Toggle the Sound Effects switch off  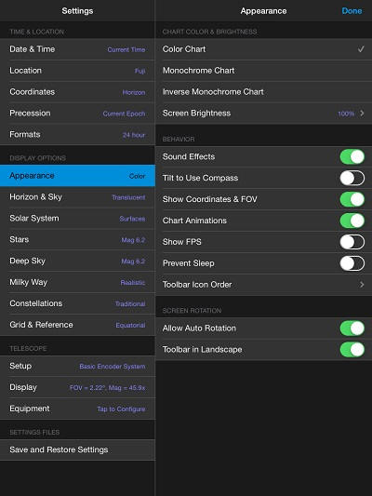tap(352, 157)
